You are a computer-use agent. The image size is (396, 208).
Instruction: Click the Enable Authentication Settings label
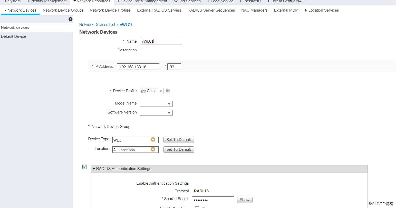(x=162, y=183)
